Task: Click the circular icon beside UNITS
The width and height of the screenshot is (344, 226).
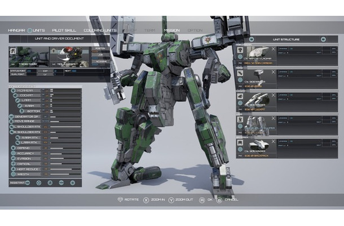Action: tap(30, 30)
